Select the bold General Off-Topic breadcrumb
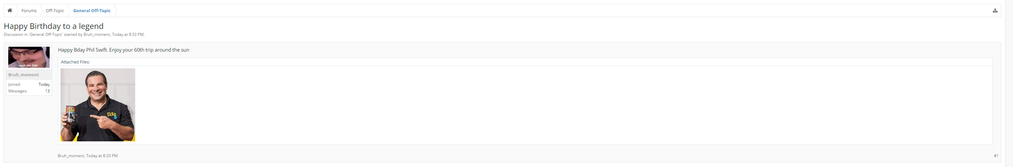The image size is (1013, 167). [92, 11]
